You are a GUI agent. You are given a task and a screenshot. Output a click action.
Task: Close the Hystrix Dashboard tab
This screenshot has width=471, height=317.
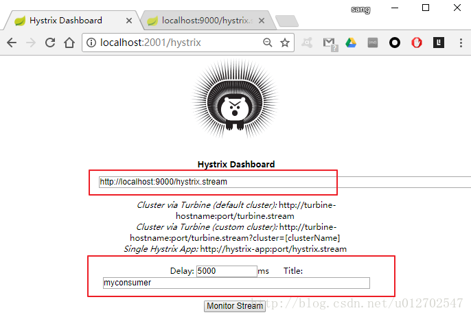point(129,21)
